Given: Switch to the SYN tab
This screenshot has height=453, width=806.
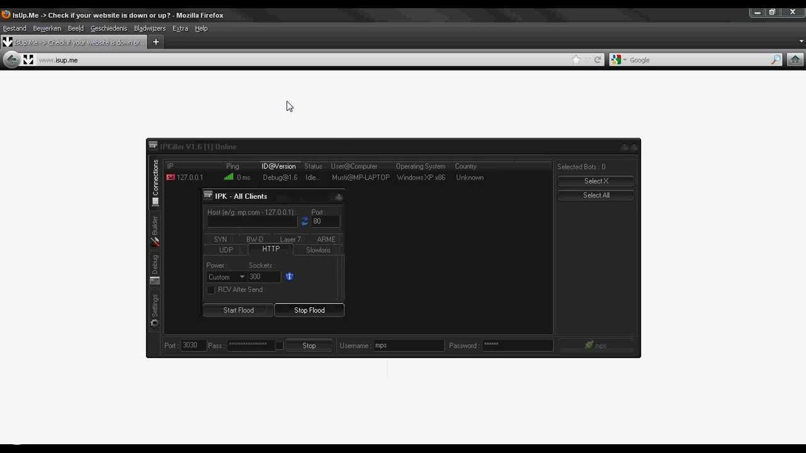Looking at the screenshot, I should 220,239.
